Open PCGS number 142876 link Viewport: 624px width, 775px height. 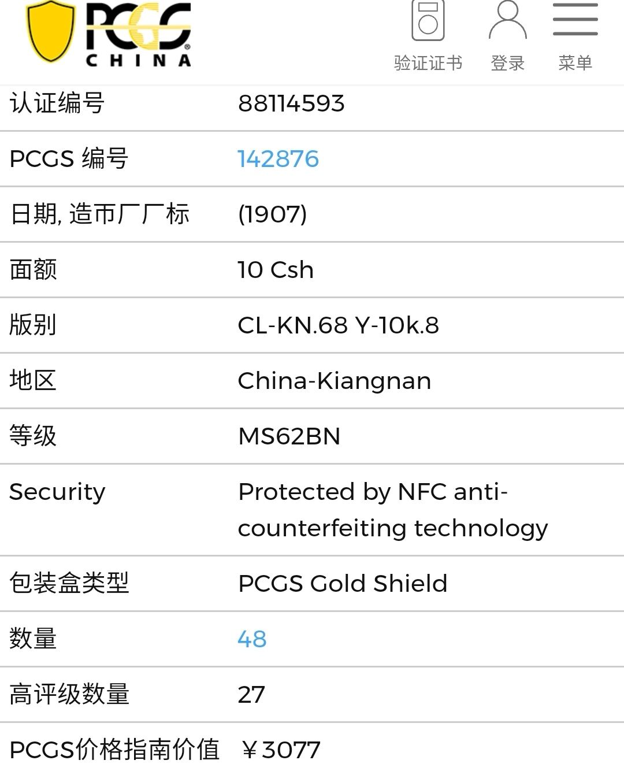pyautogui.click(x=278, y=159)
